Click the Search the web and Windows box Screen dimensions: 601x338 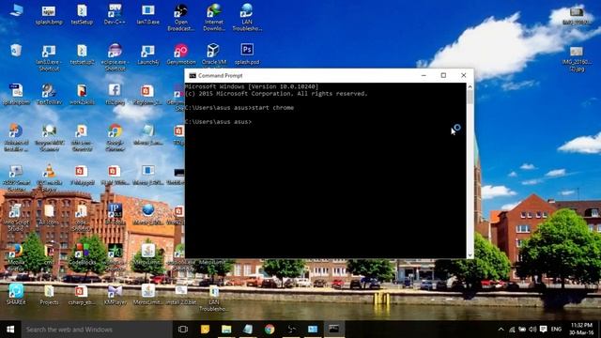[97, 330]
